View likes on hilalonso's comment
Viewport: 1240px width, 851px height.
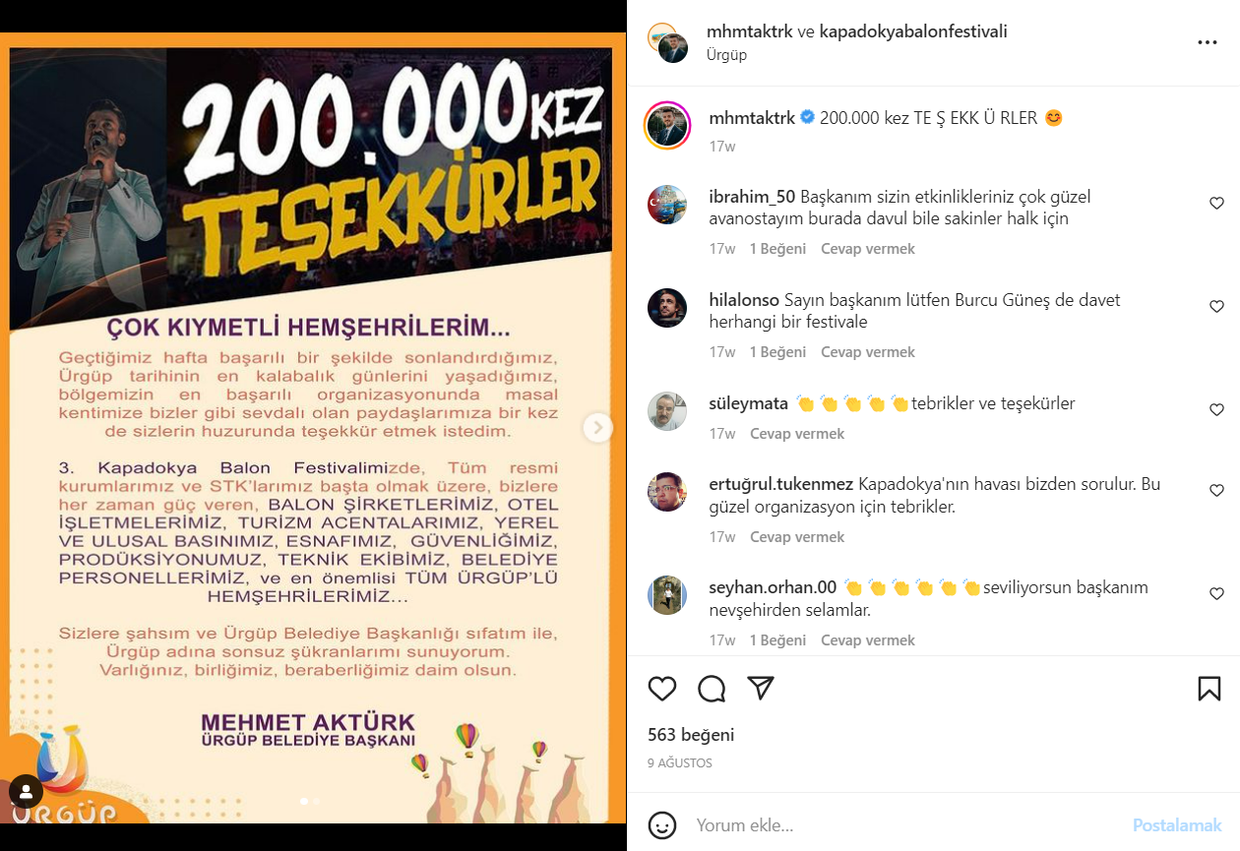[x=777, y=352]
